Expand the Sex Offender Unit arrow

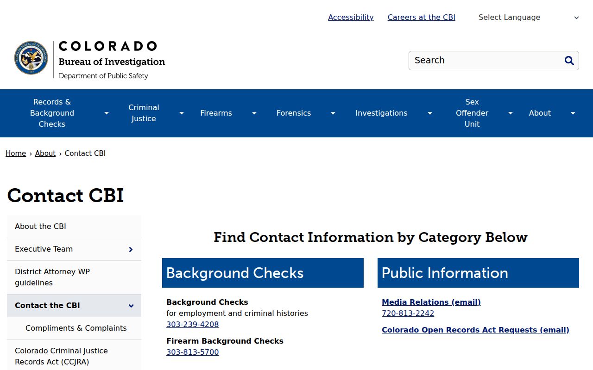pyautogui.click(x=510, y=113)
